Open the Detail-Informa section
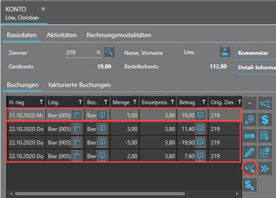The width and height of the screenshot is (276, 198). [257, 68]
